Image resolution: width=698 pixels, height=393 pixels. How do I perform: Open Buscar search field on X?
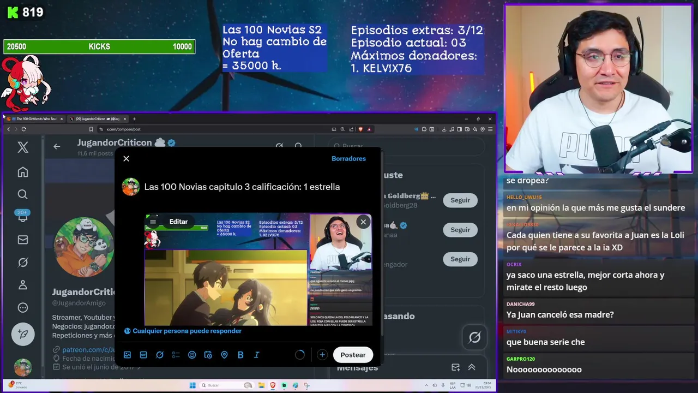click(406, 146)
